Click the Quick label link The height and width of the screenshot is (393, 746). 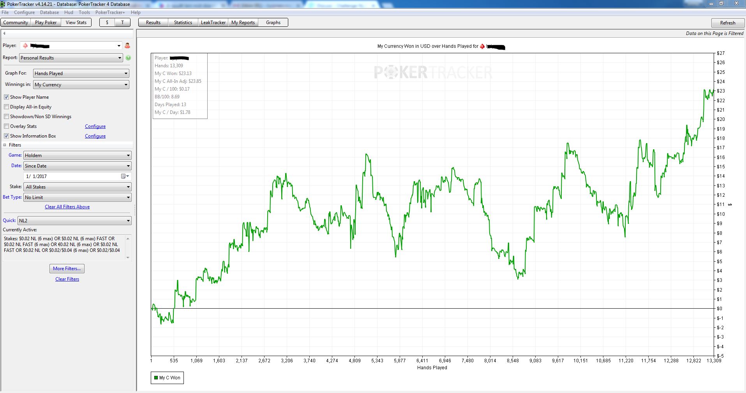9,220
